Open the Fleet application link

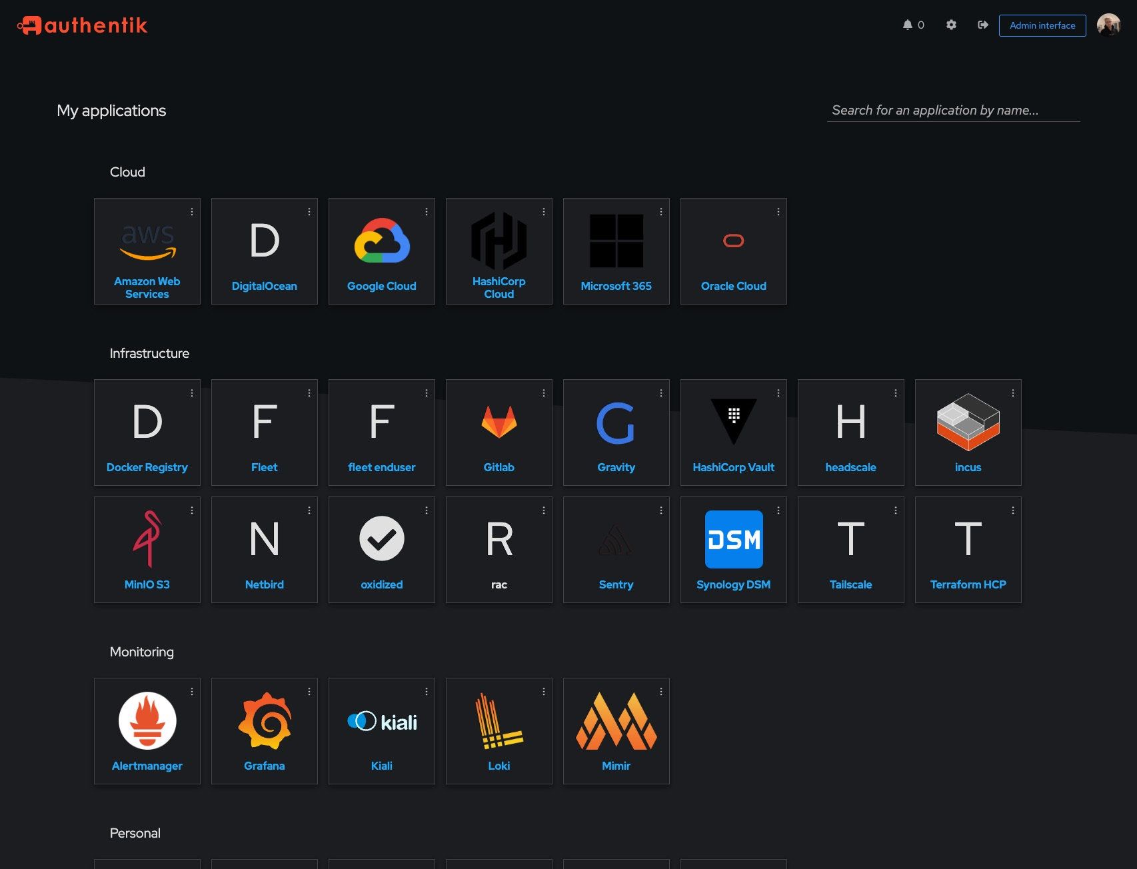(x=265, y=467)
